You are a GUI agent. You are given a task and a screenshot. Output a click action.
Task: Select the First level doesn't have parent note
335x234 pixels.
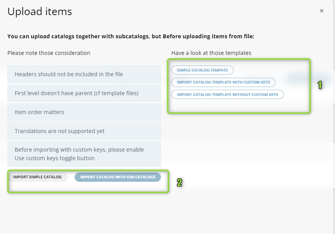pyautogui.click(x=84, y=93)
